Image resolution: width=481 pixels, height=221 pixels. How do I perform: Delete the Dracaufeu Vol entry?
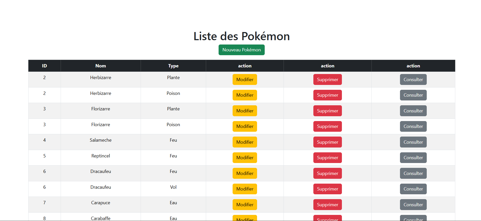point(327,189)
